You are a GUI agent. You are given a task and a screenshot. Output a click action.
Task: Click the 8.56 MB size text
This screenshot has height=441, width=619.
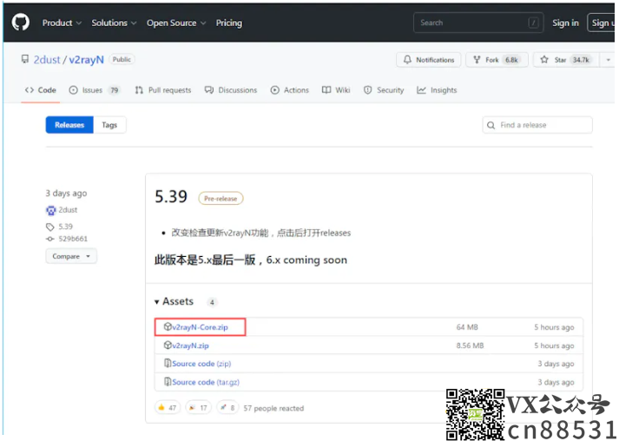tap(470, 346)
